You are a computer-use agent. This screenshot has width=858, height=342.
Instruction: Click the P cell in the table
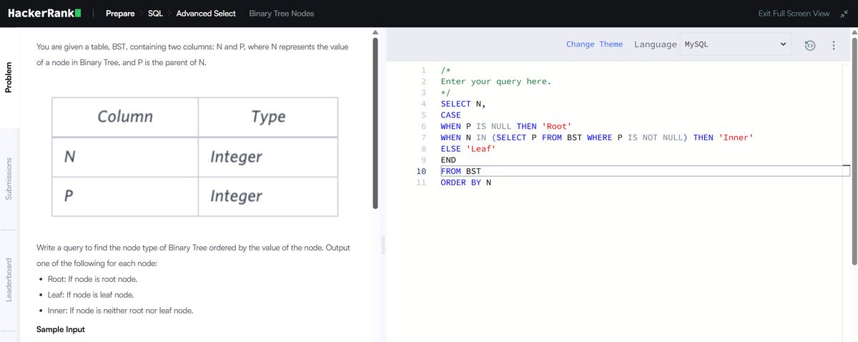(x=125, y=196)
